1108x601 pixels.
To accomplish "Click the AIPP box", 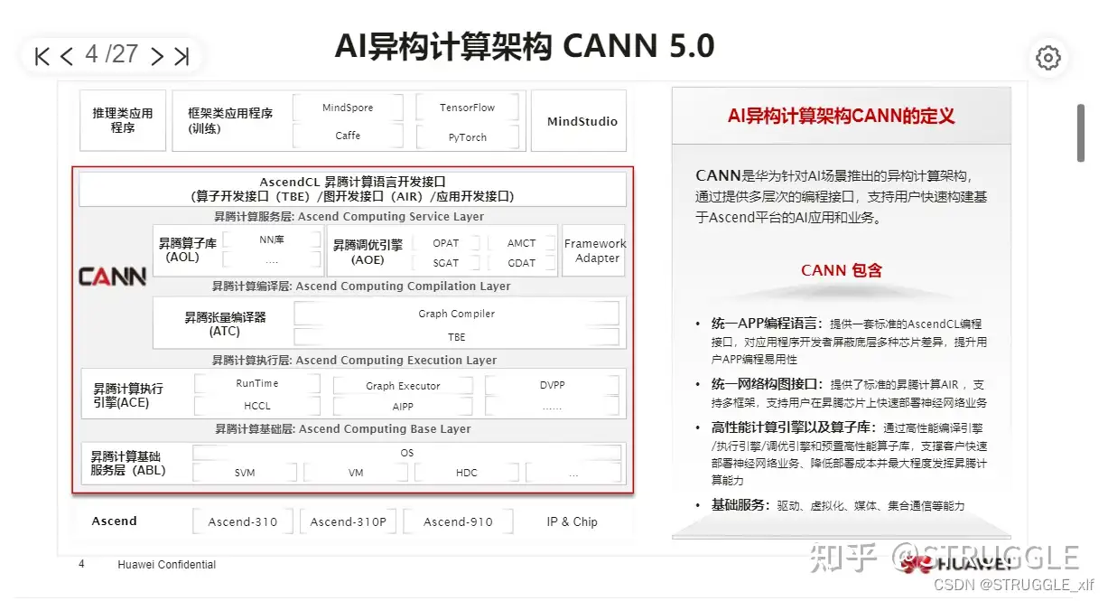I will (403, 407).
